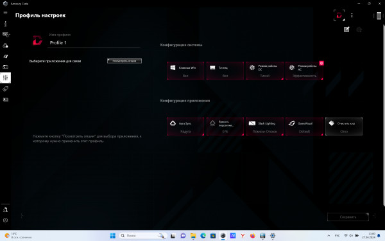385x241 pixels.
Task: Click the edit profile pencil icon
Action: (346, 30)
